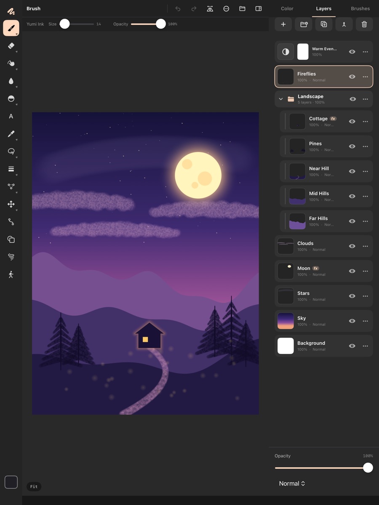Collapse the Landscape group
Viewport: 379px width, 505px height.
click(281, 99)
